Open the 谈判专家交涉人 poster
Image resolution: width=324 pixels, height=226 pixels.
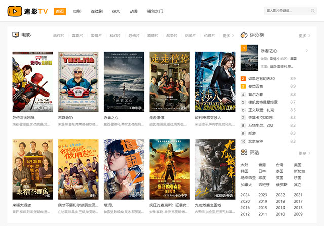click(x=215, y=82)
